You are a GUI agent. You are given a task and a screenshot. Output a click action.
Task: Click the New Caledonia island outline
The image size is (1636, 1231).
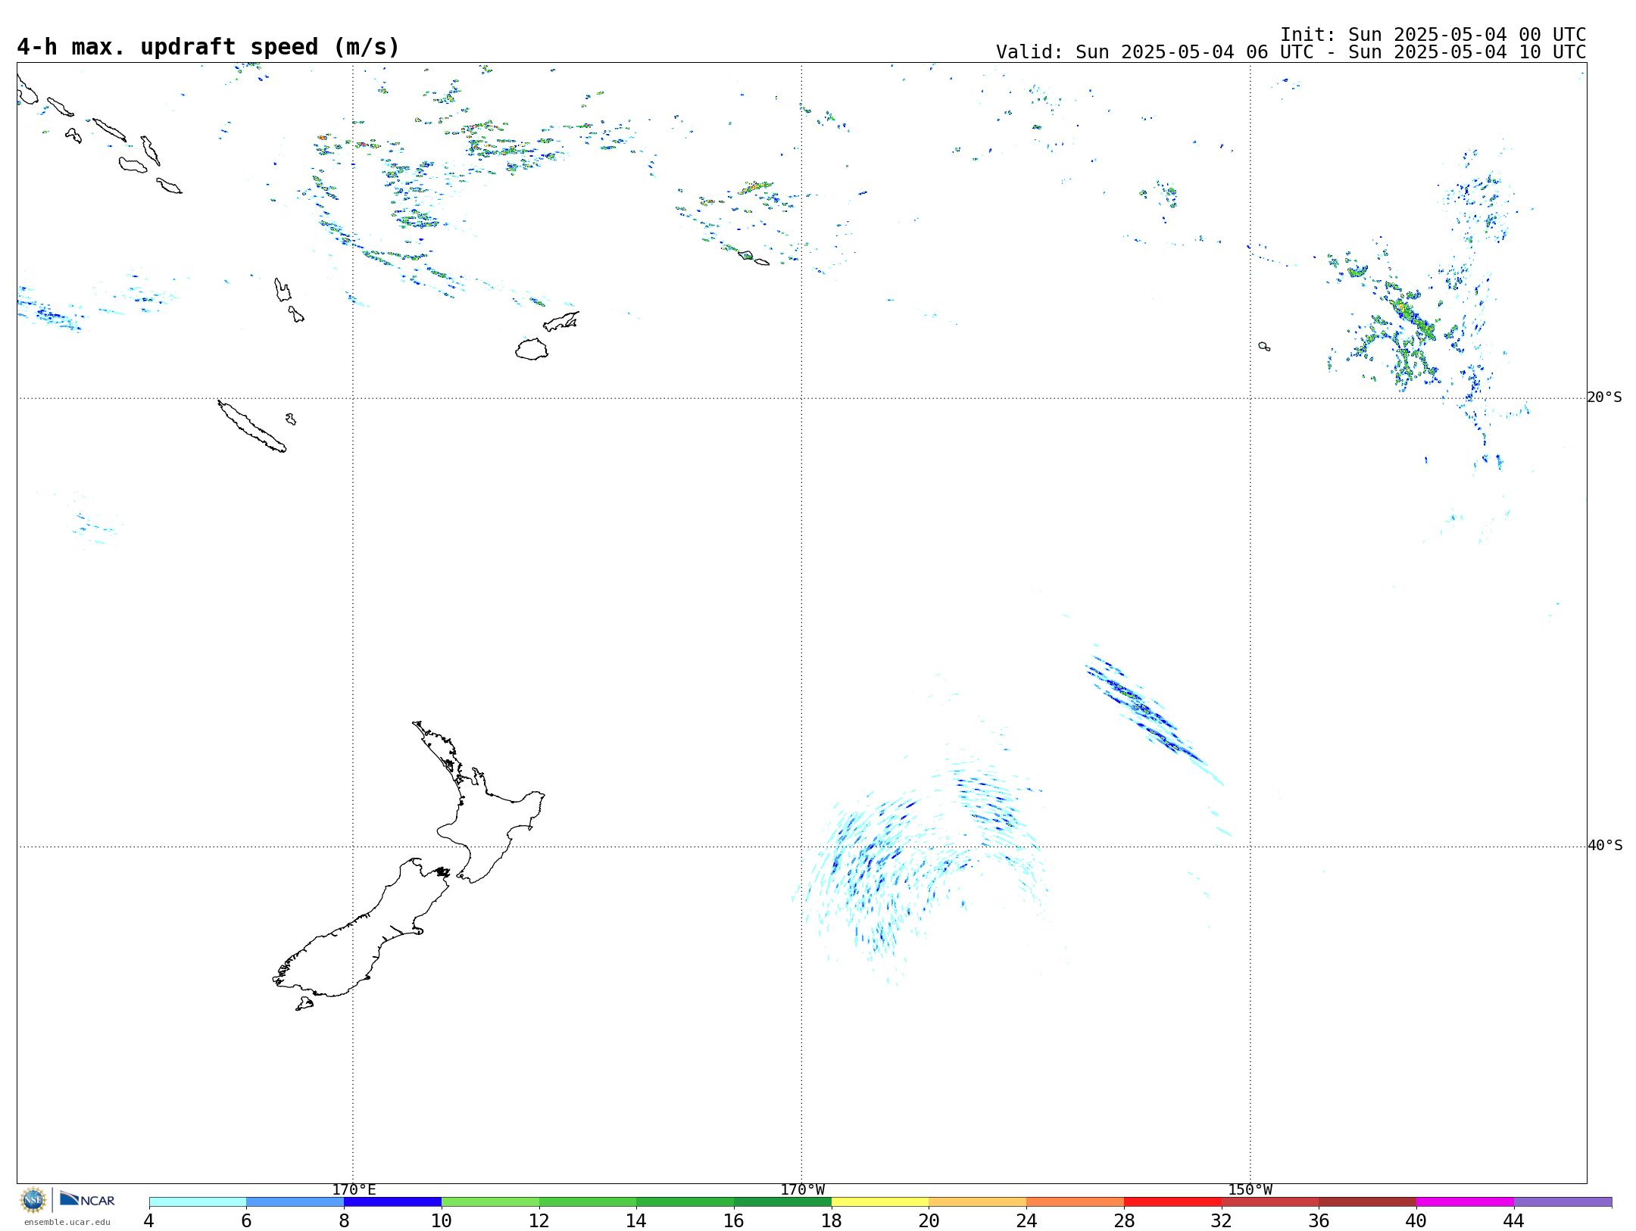coord(252,426)
